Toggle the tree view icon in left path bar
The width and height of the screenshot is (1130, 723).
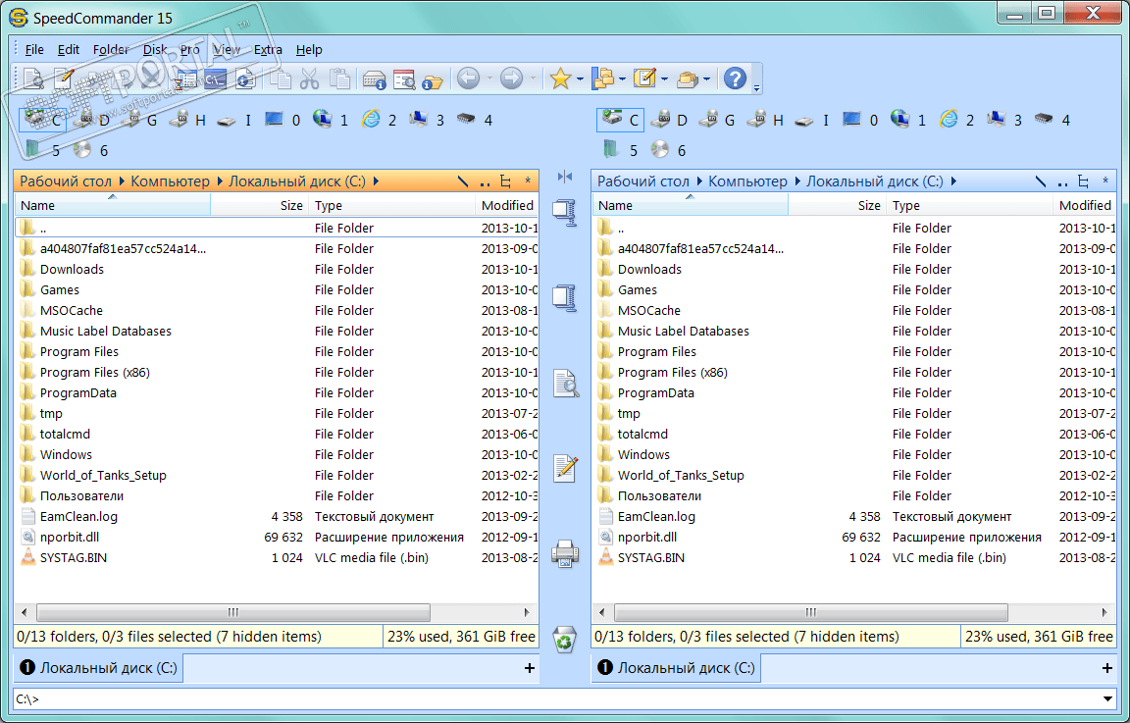(506, 181)
